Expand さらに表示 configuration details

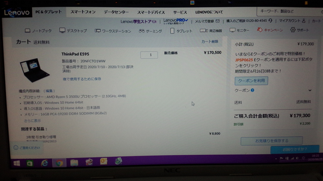click(x=32, y=121)
